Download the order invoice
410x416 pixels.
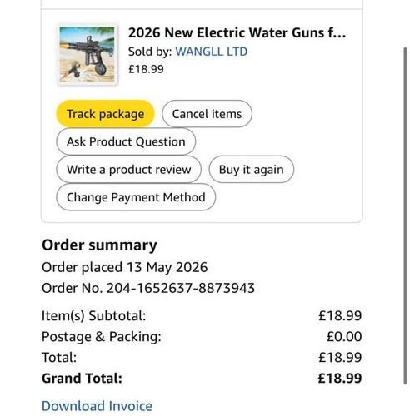tap(97, 406)
